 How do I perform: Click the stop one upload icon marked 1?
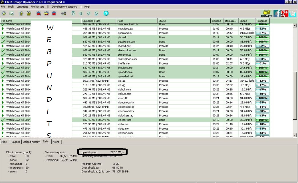pyautogui.click(x=39, y=13)
